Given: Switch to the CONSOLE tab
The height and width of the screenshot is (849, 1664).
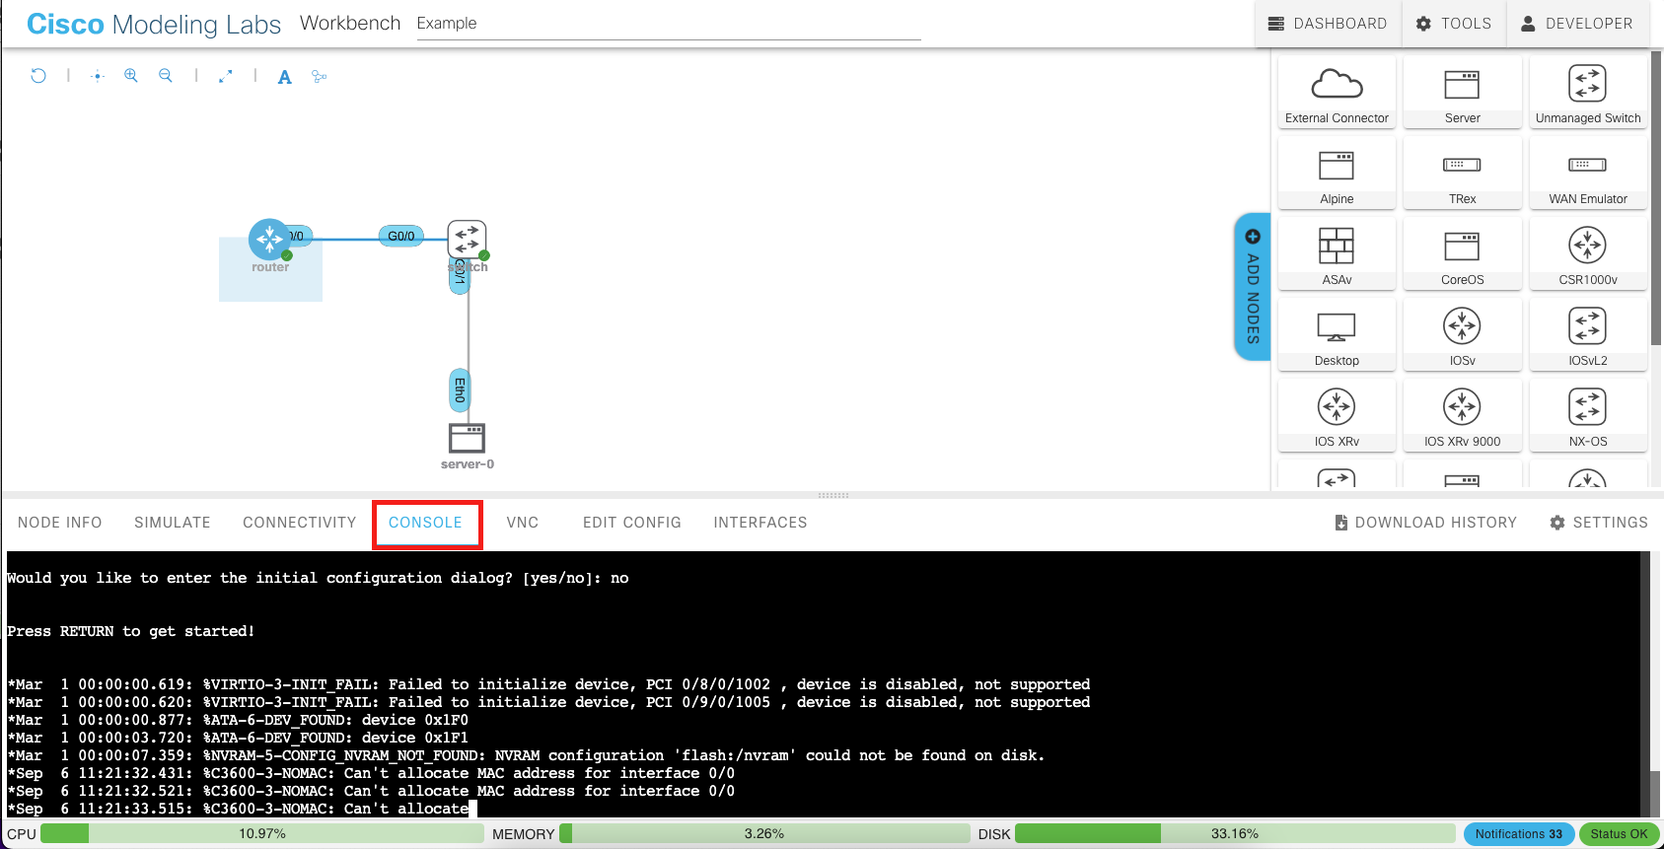Looking at the screenshot, I should [x=426, y=523].
